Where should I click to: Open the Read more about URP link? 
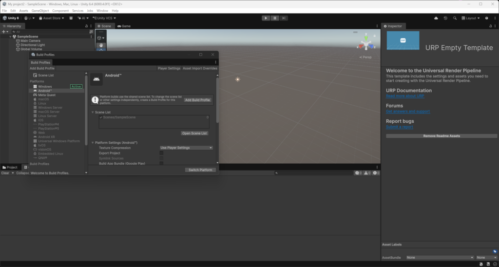point(405,96)
